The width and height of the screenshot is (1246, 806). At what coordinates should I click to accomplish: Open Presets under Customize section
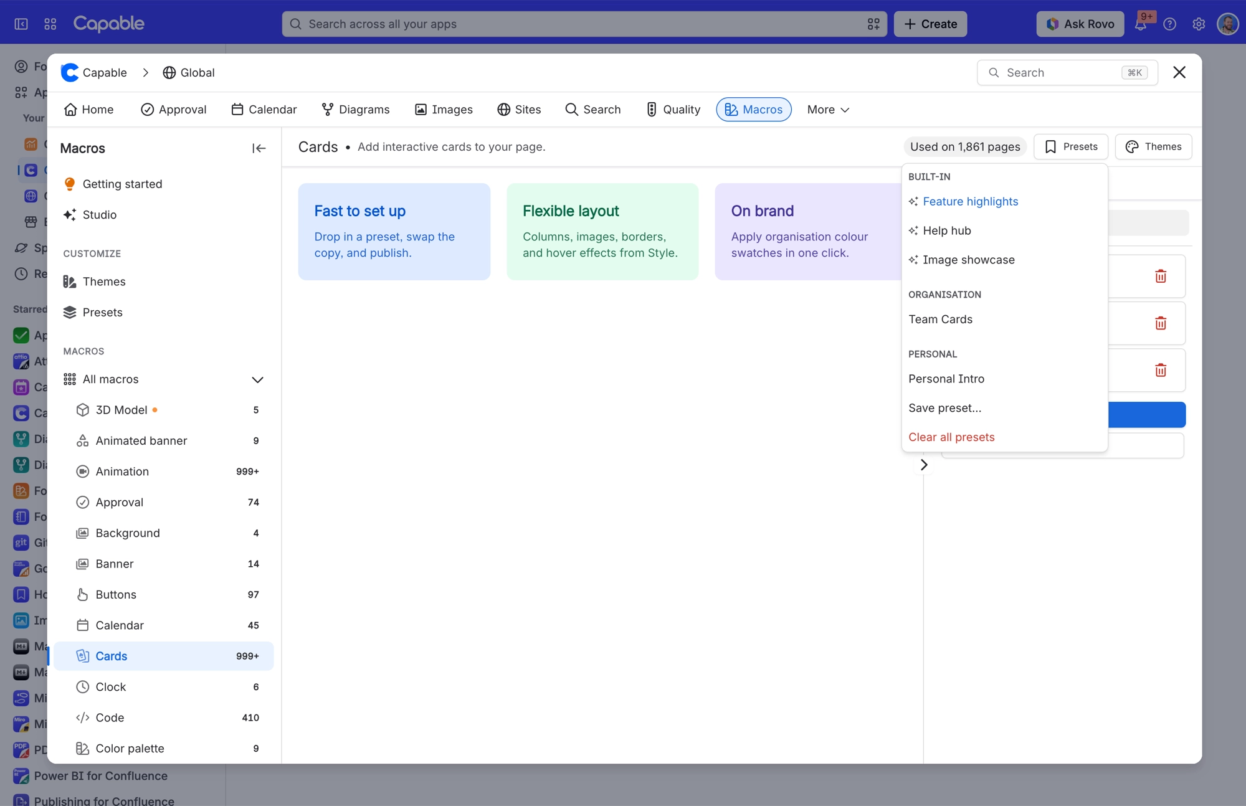[x=163, y=312]
